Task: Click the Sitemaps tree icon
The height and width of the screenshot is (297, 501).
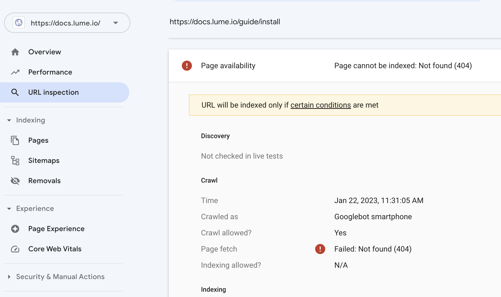Action: point(15,161)
